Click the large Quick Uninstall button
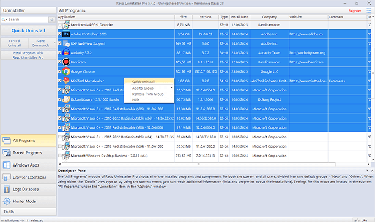375x222 pixels. pos(28,30)
